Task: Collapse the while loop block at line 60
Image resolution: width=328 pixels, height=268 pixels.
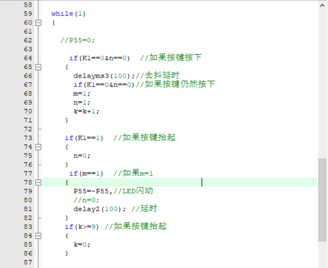Action: tap(38, 23)
